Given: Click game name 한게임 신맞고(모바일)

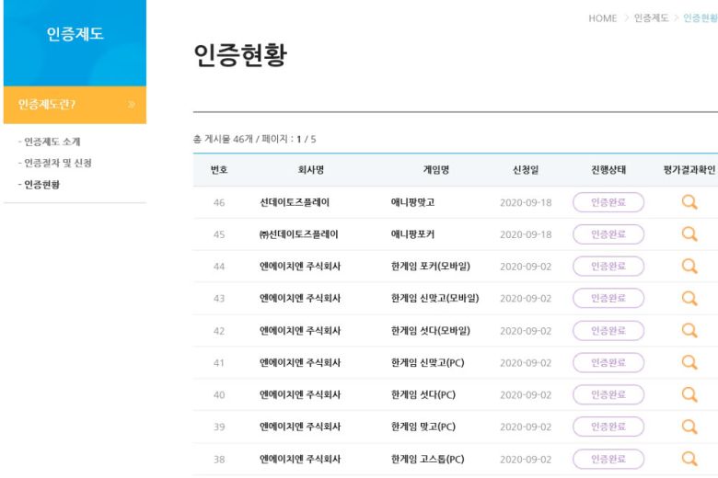Looking at the screenshot, I should point(435,298).
